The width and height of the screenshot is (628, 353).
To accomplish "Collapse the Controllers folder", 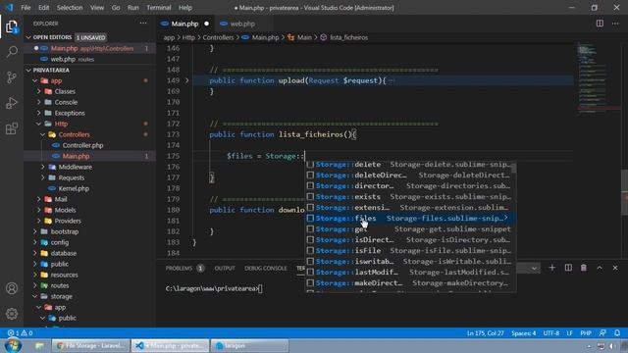I will (x=43, y=134).
